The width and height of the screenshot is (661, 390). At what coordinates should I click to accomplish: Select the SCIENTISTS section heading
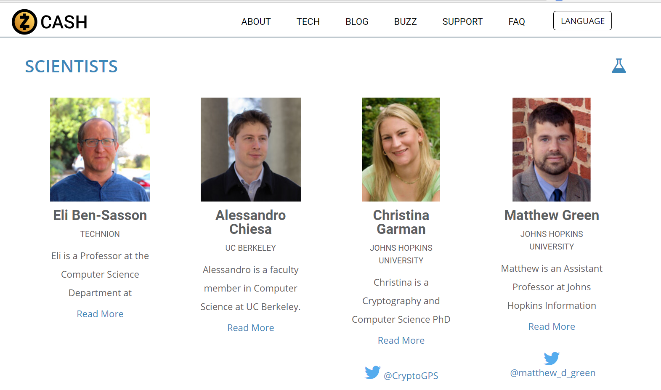click(72, 66)
